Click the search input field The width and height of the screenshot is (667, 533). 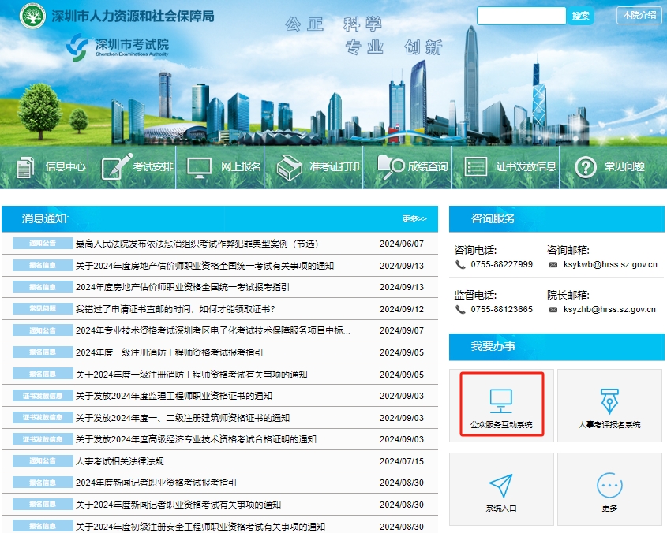521,16
